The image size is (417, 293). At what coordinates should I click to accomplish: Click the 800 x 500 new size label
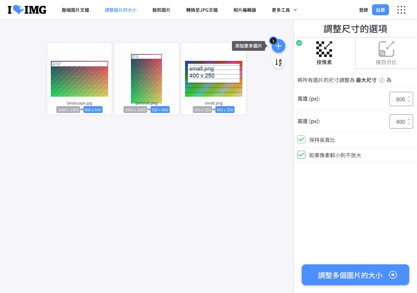coord(93,110)
